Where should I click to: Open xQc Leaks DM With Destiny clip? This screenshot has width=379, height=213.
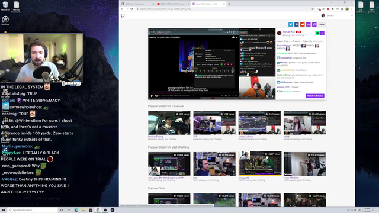[x=169, y=164]
